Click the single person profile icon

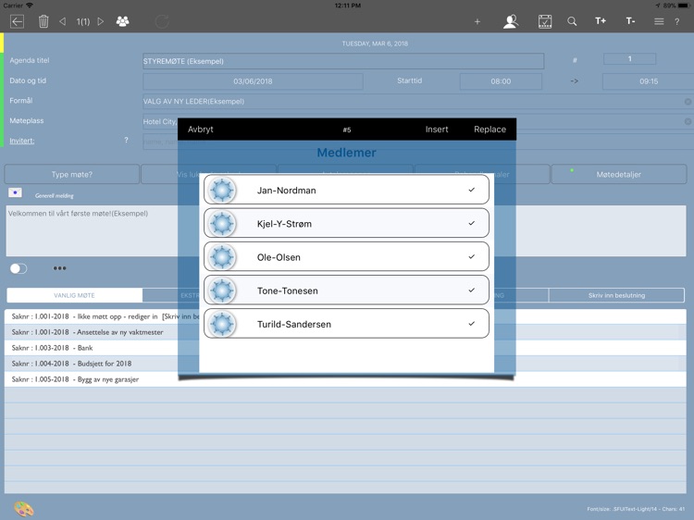pos(511,21)
